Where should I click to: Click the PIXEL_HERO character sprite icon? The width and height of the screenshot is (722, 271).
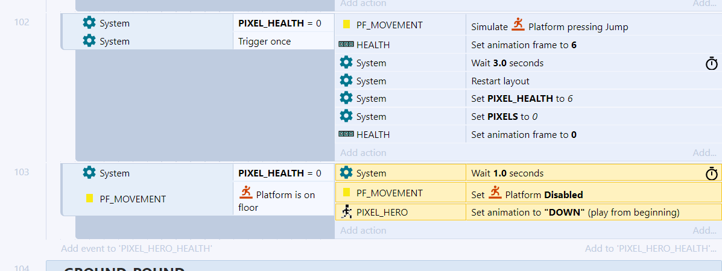pyautogui.click(x=346, y=212)
